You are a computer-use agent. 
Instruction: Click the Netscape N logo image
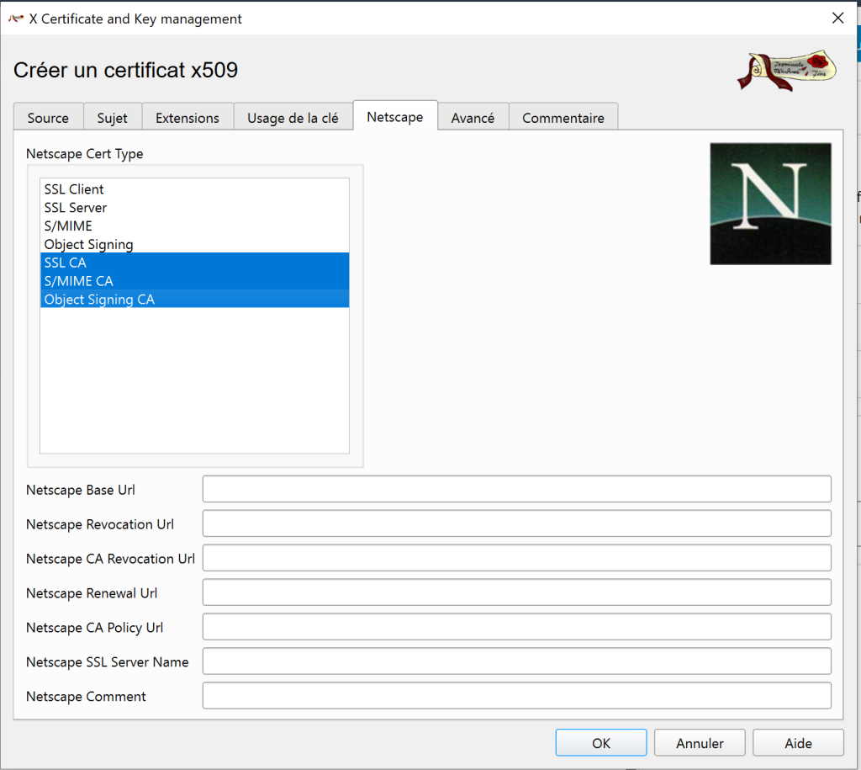770,204
